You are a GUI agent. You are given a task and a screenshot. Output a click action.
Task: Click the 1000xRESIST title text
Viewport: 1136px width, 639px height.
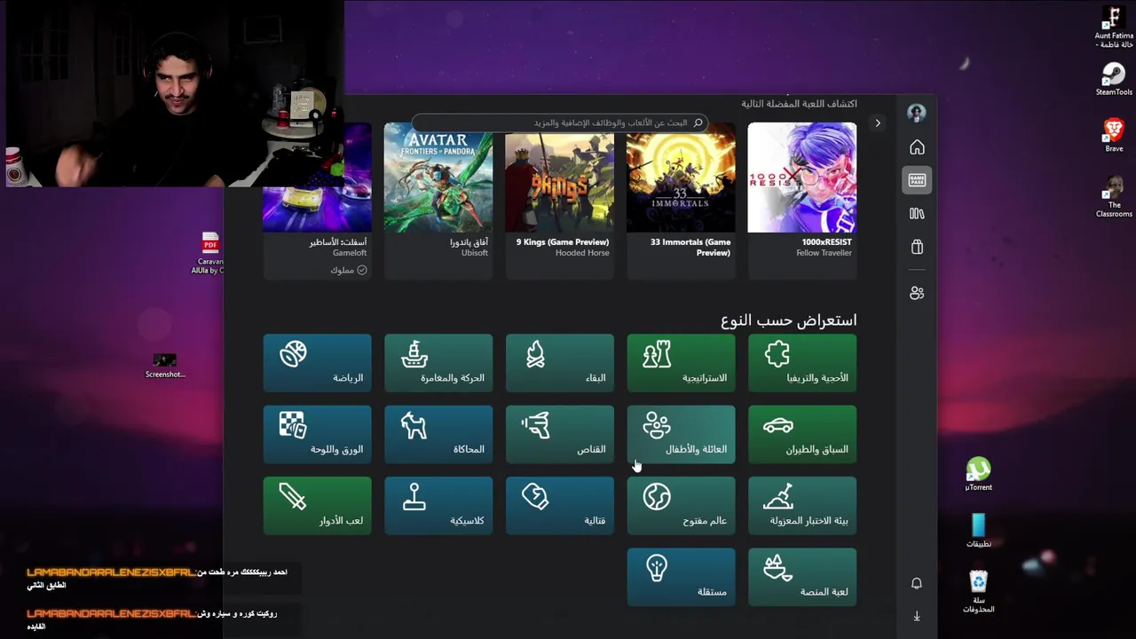pyautogui.click(x=826, y=242)
